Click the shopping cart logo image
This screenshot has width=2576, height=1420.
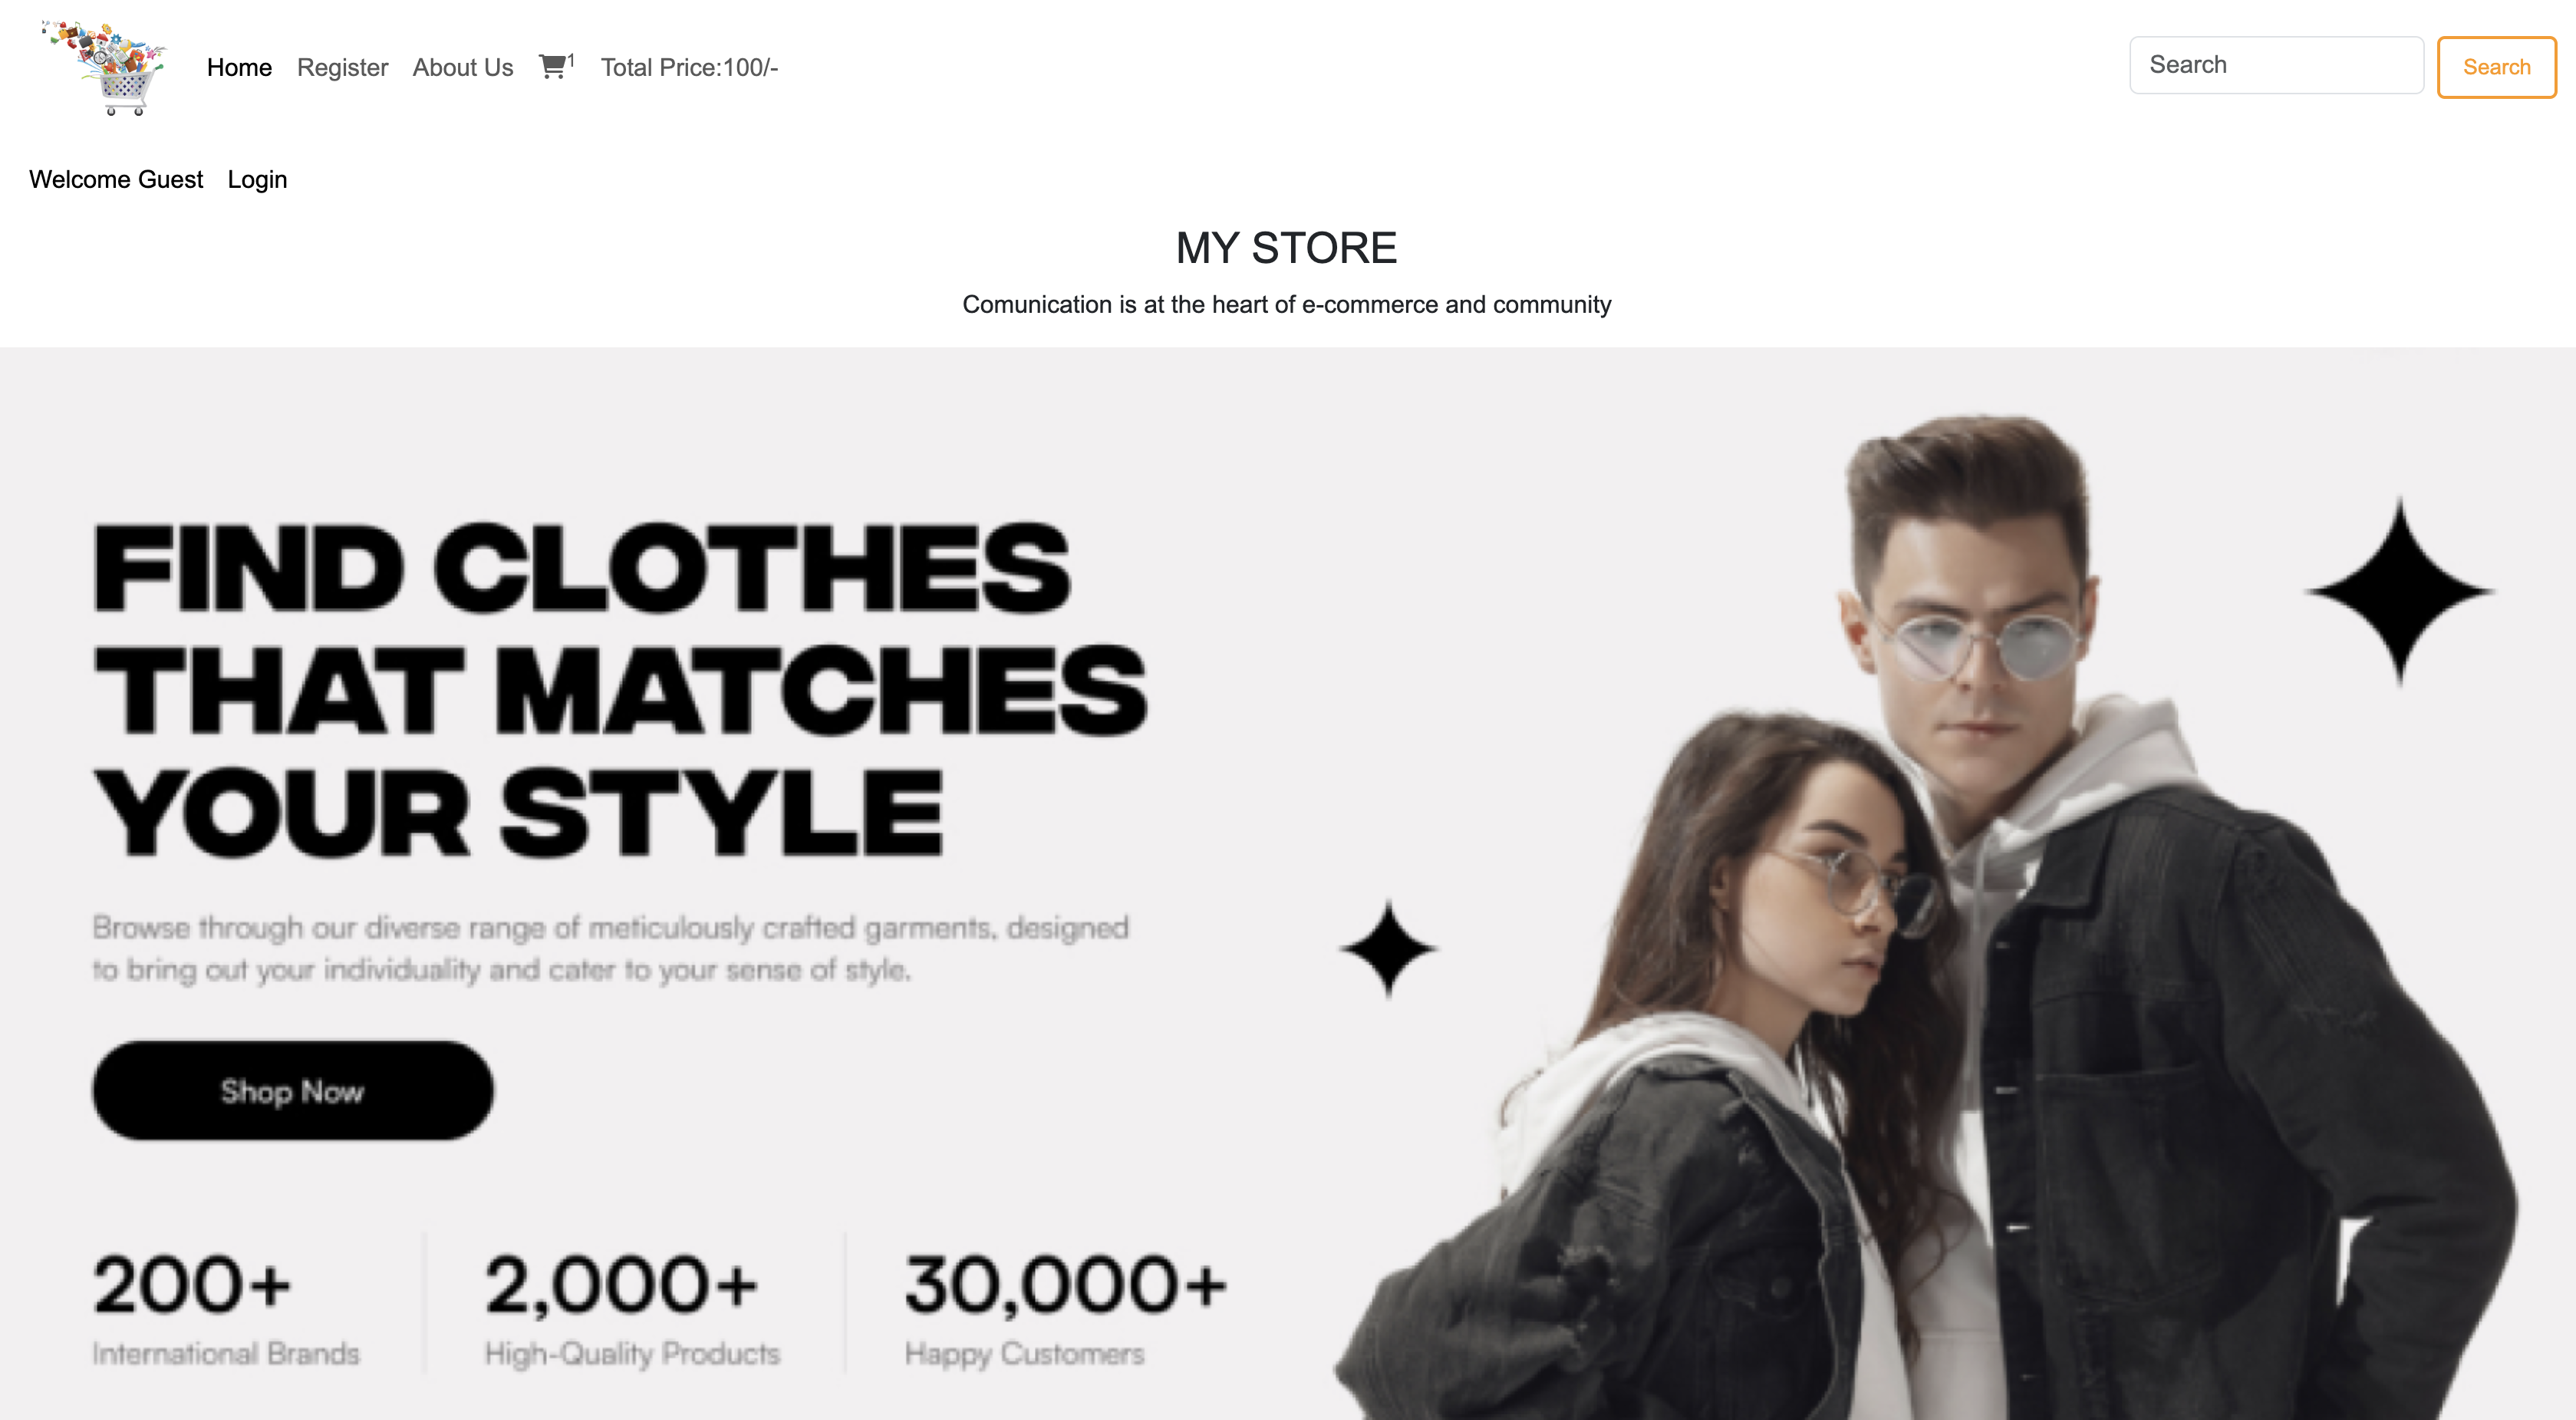coord(103,67)
